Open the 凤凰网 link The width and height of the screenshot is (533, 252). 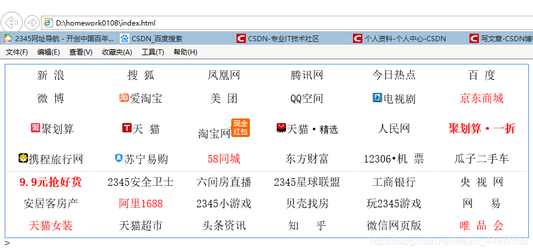[224, 75]
